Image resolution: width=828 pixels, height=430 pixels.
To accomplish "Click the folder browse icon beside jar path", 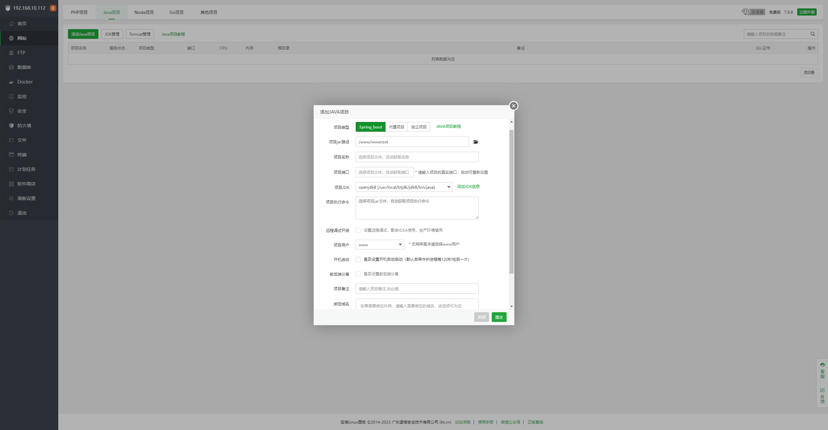I will click(x=476, y=142).
